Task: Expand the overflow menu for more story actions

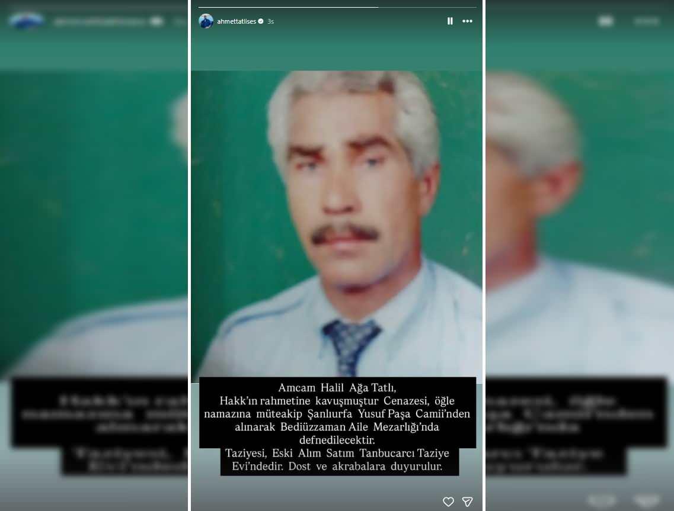Action: [x=467, y=21]
